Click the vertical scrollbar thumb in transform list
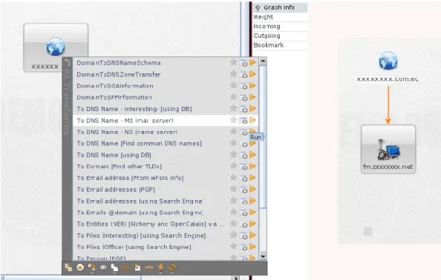 pyautogui.click(x=263, y=137)
